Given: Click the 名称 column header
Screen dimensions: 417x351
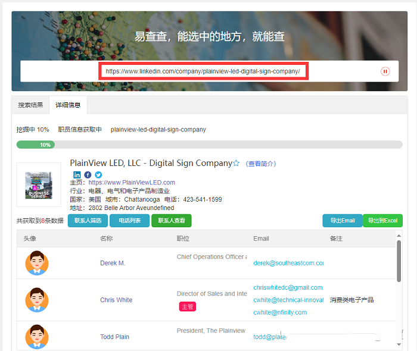Looking at the screenshot, I should click(x=107, y=239).
